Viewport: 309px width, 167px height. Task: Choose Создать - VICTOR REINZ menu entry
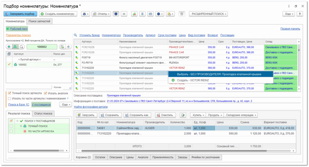pyautogui.click(x=221, y=80)
